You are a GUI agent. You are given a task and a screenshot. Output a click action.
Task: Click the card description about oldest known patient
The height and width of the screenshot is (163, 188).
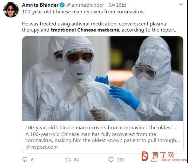[103, 137]
